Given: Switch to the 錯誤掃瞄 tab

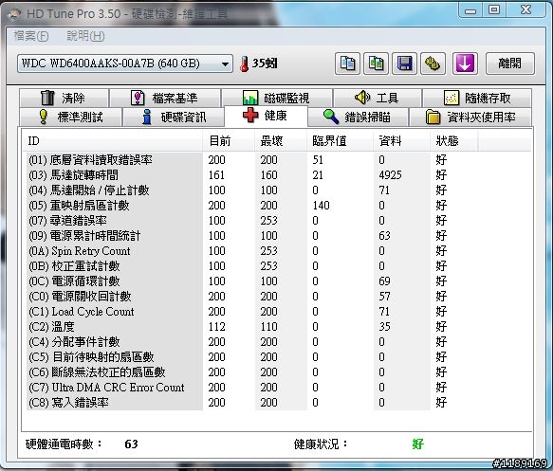Looking at the screenshot, I should (x=358, y=117).
